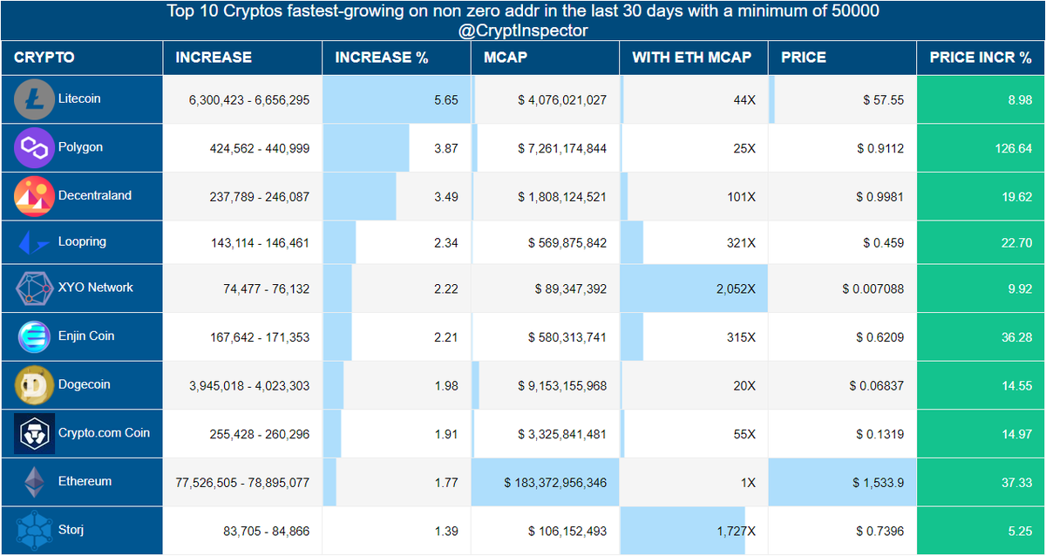Sort by PRICE INCR % column header
1046x556 pixels.
pyautogui.click(x=981, y=58)
